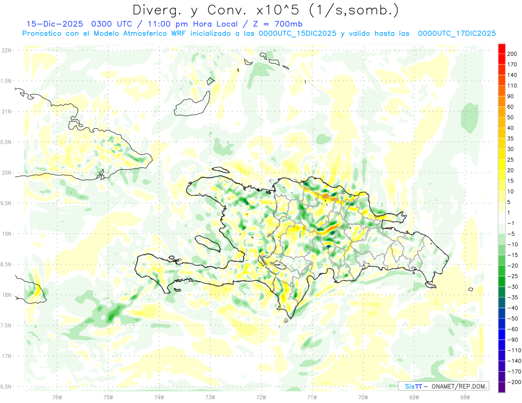The height and width of the screenshot is (403, 522).
Task: Click the top red colorbar segment above 200
Action: tap(502, 48)
